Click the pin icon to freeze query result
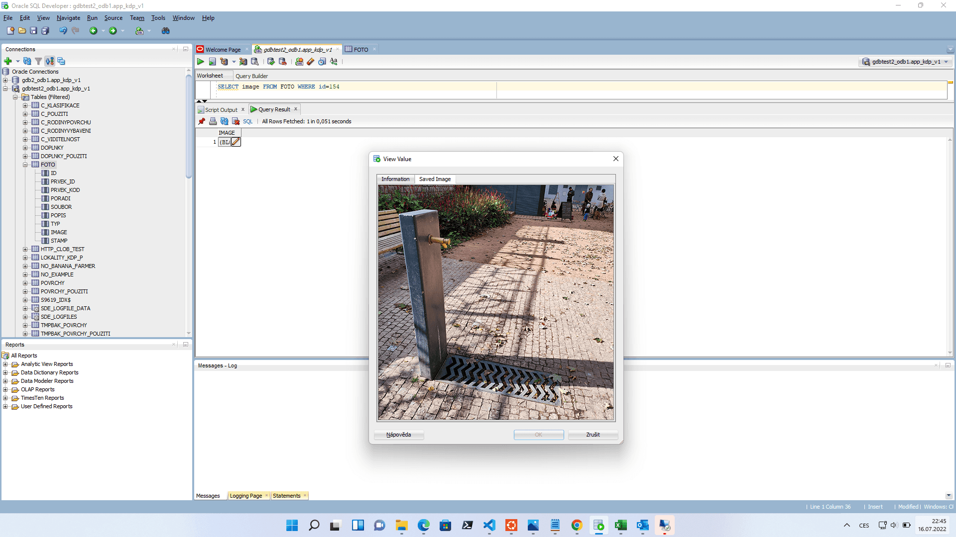 (202, 121)
